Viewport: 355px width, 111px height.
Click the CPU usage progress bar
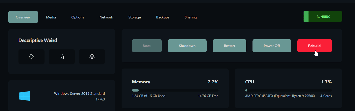point(288,90)
